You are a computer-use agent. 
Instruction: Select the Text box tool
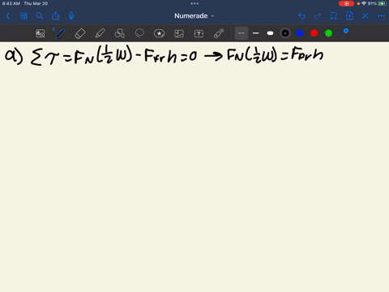[199, 33]
